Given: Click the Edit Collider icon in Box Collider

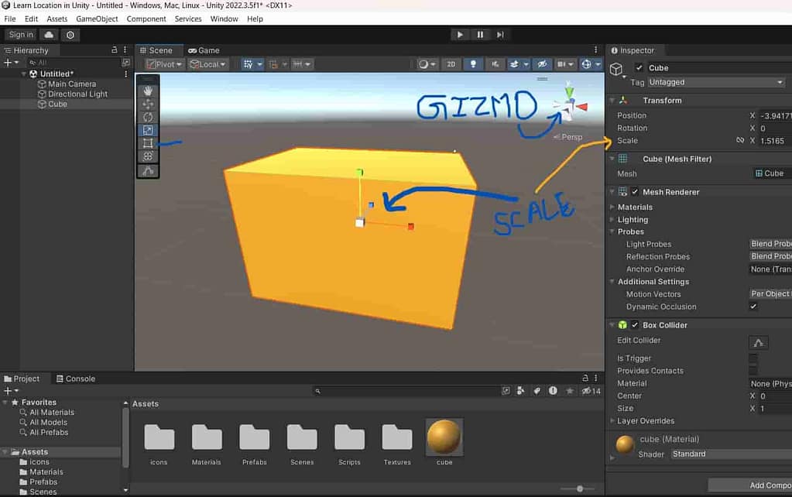Looking at the screenshot, I should click(x=759, y=341).
